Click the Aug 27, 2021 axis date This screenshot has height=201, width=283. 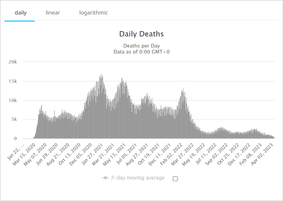click(x=137, y=154)
